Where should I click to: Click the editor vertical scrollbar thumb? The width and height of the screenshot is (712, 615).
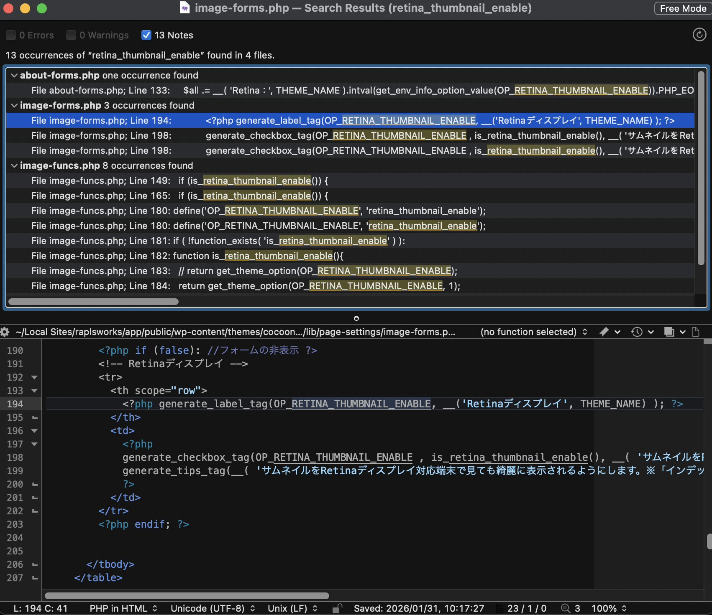(x=709, y=541)
